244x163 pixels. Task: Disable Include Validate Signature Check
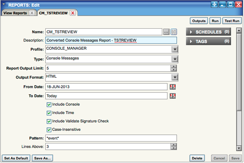(x=49, y=121)
